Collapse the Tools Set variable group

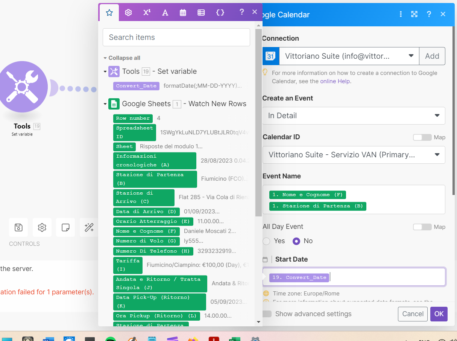point(105,72)
